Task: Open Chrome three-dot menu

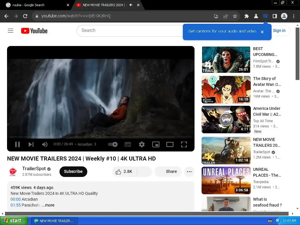Action: (x=294, y=16)
